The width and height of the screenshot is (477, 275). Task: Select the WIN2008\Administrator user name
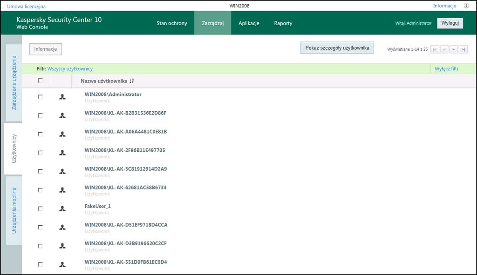tap(113, 94)
